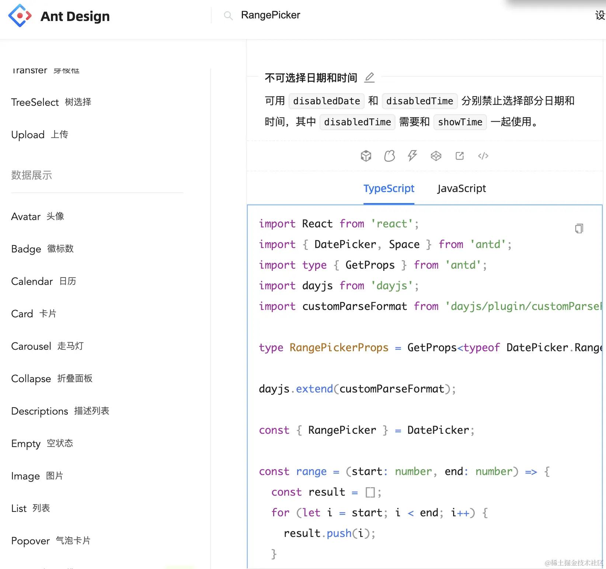This screenshot has width=606, height=569.
Task: Click code line const { RangePicker } = DatePicker
Action: point(367,430)
